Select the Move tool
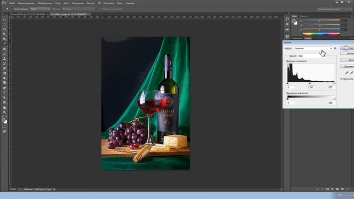This screenshot has width=354, height=199. pos(4,20)
